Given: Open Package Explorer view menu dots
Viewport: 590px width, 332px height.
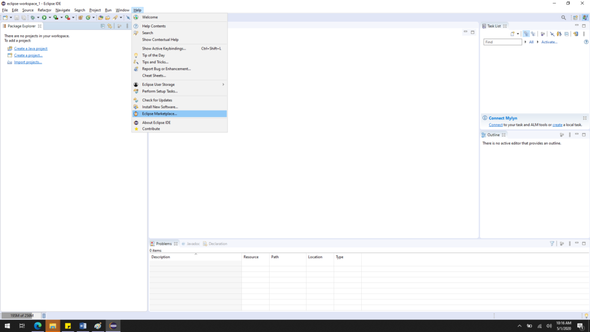Looking at the screenshot, I should click(127, 26).
